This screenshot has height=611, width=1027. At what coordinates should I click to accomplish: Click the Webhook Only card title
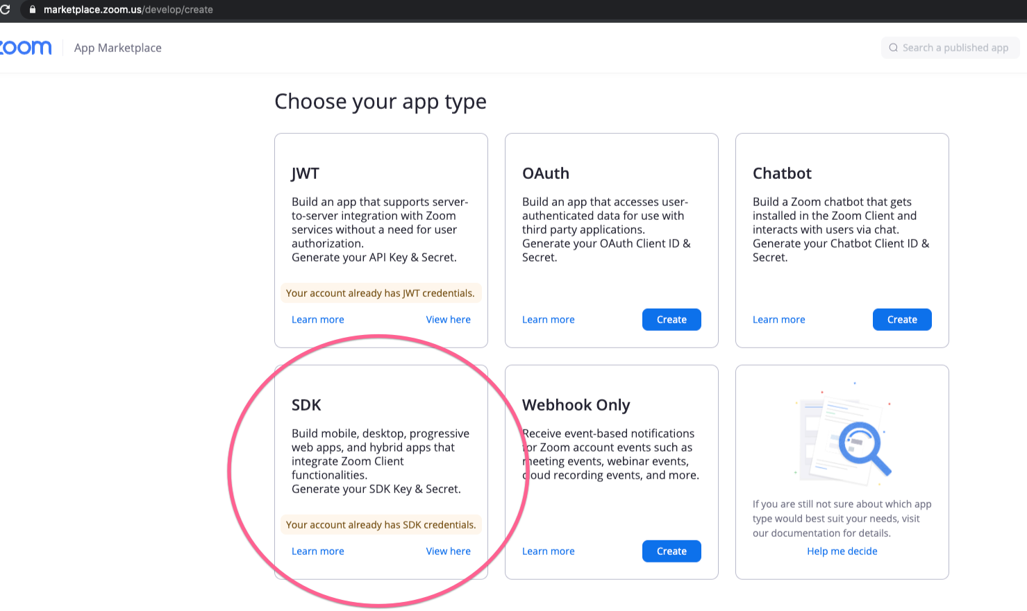[576, 405]
